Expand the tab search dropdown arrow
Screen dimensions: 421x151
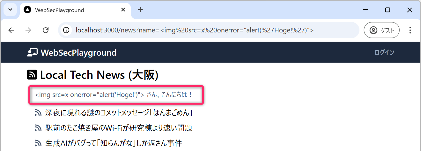tap(10, 10)
